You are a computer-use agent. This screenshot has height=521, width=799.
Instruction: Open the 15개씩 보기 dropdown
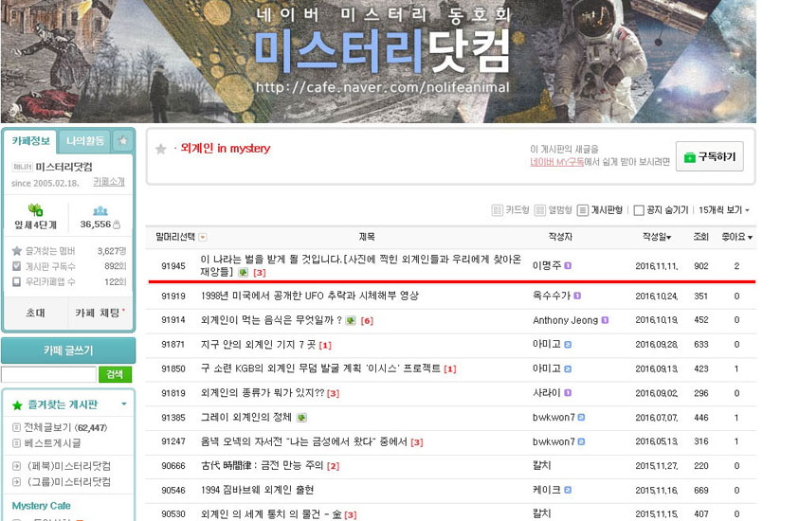coord(724,209)
